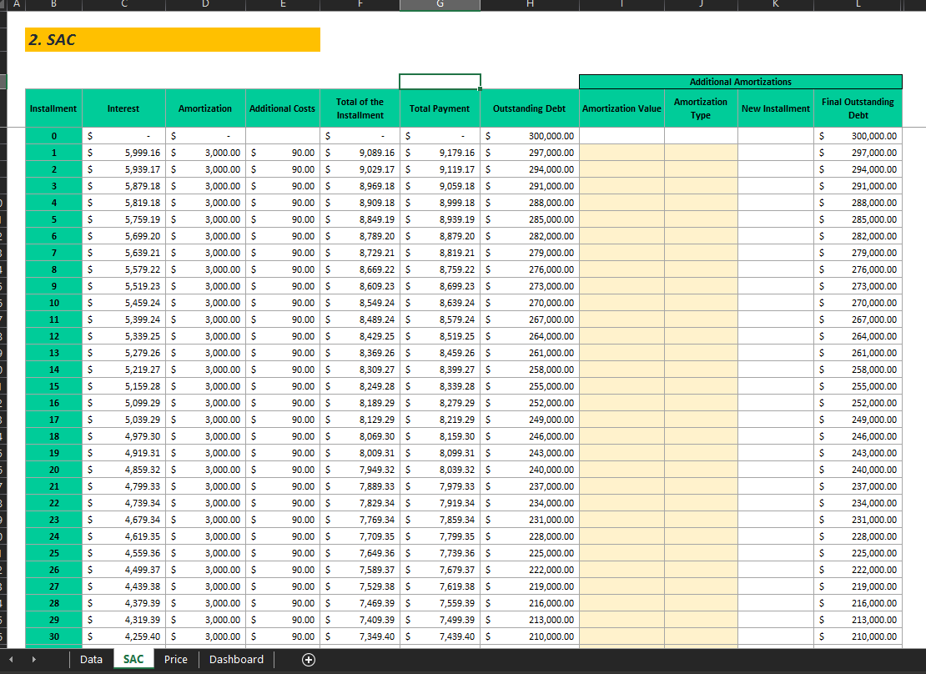This screenshot has width=926, height=674.
Task: Open the Price sheet tab
Action: point(175,659)
